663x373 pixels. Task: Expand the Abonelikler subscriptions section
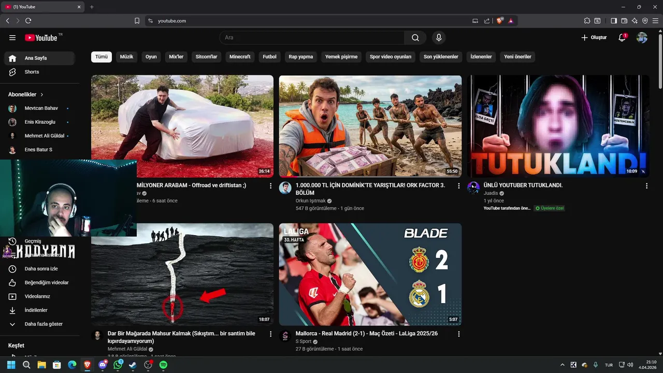tap(26, 95)
